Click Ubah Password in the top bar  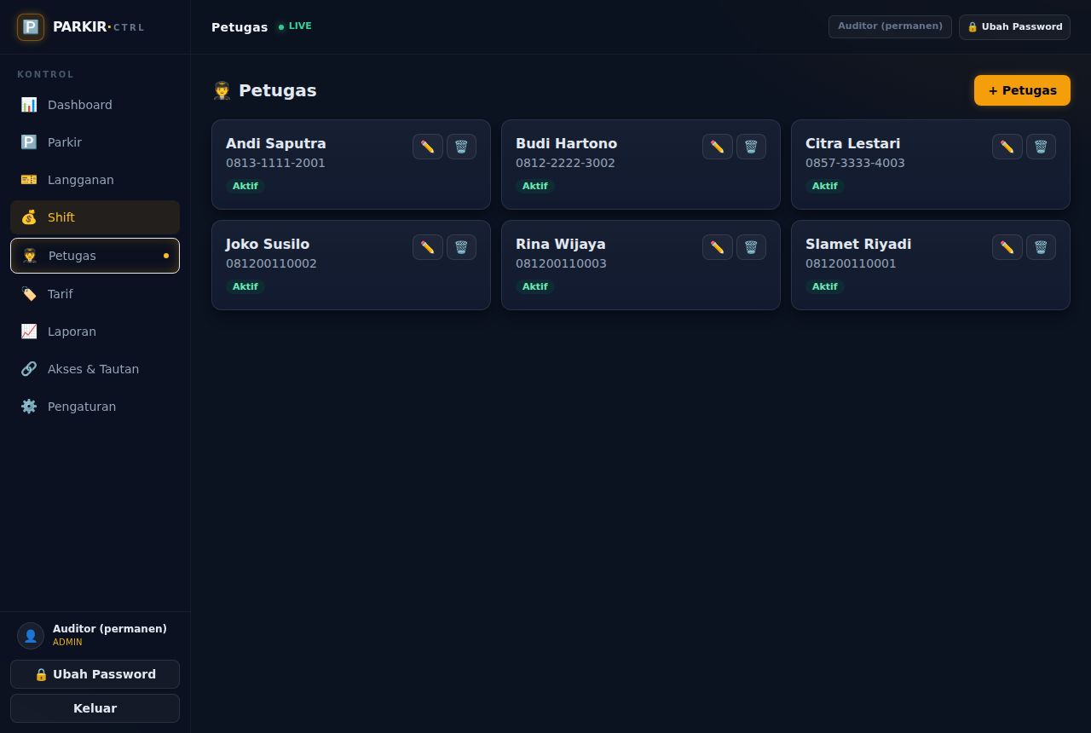coord(1014,26)
